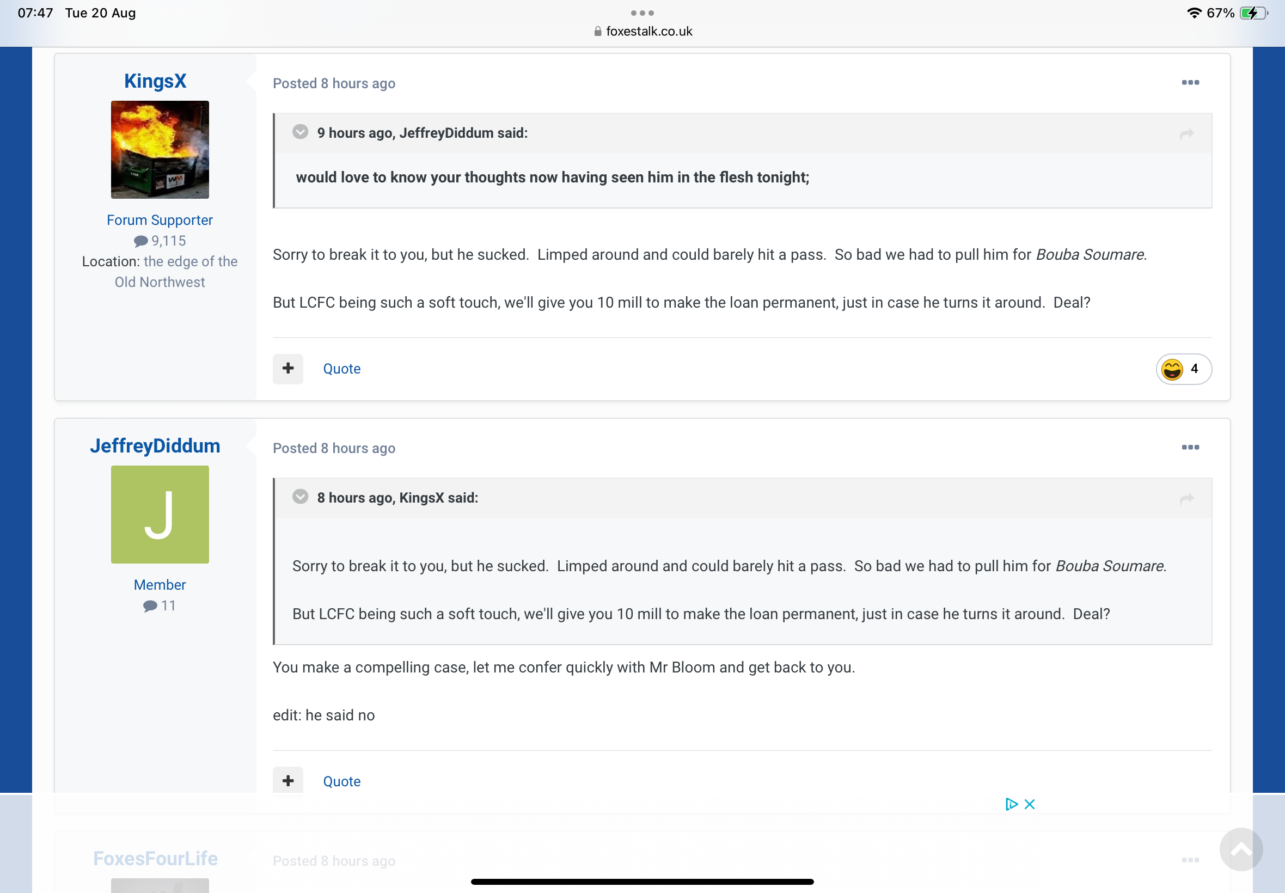Open JeffreyDiddum's profile from username
1285x893 pixels.
point(155,446)
